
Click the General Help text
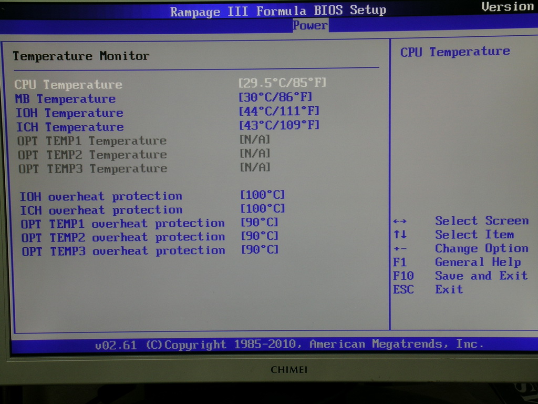478,262
